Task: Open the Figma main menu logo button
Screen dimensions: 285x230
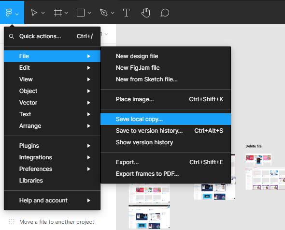Action: (x=12, y=13)
